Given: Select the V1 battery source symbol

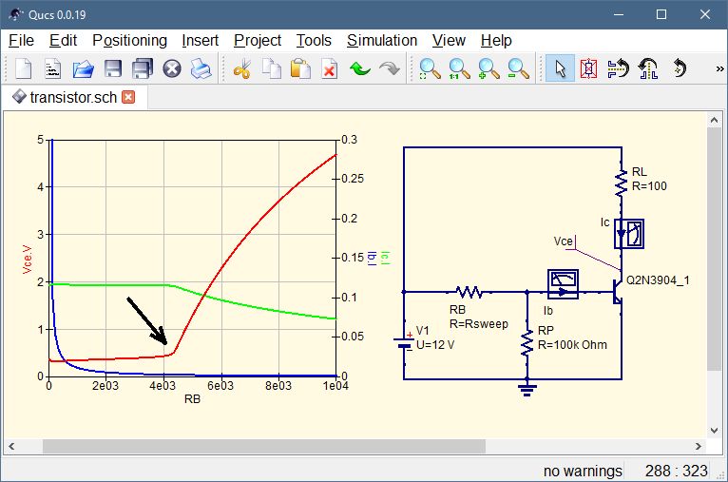Looking at the screenshot, I should pyautogui.click(x=404, y=343).
